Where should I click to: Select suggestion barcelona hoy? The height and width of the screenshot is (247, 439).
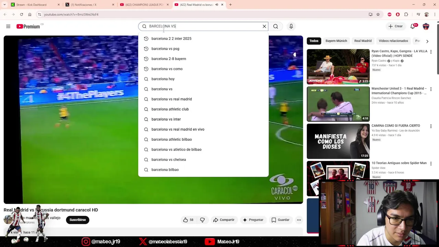203,79
